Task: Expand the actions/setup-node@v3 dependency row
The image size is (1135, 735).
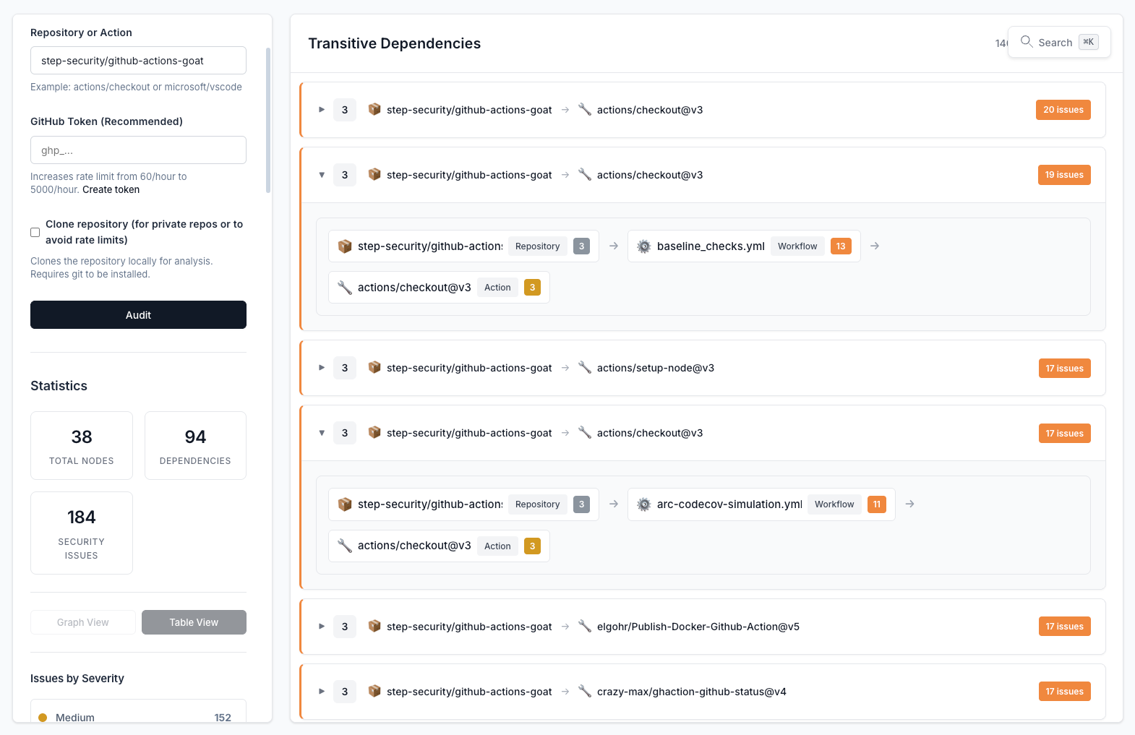Action: pos(322,368)
